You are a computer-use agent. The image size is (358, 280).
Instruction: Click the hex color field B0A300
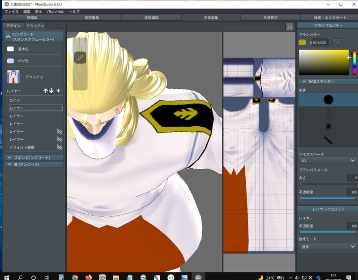pyautogui.click(x=320, y=43)
